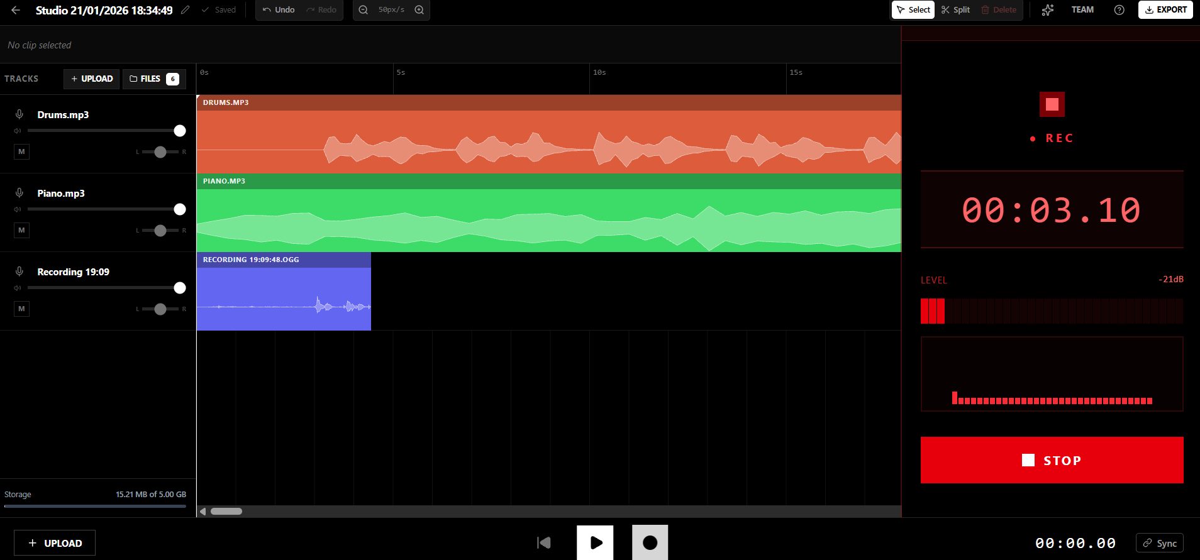Open the FILES browser
The height and width of the screenshot is (560, 1200).
point(154,79)
